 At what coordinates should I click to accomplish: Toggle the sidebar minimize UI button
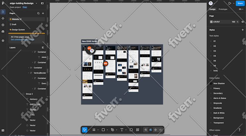coord(42,3)
